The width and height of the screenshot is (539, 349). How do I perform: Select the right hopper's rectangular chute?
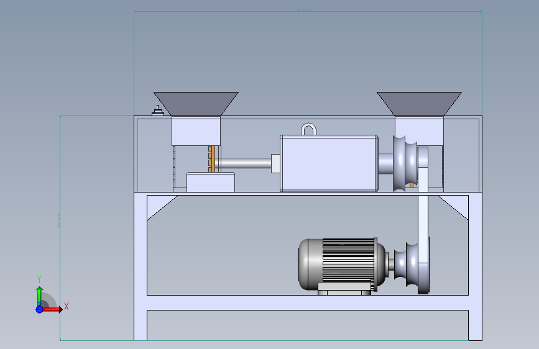coord(420,131)
